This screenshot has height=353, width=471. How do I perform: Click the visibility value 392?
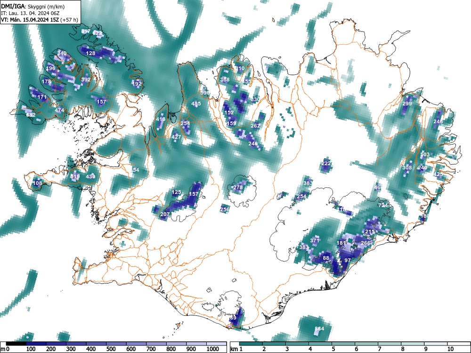[86, 80]
